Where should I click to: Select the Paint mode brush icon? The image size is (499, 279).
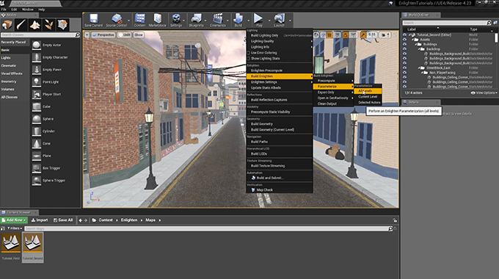(21, 24)
